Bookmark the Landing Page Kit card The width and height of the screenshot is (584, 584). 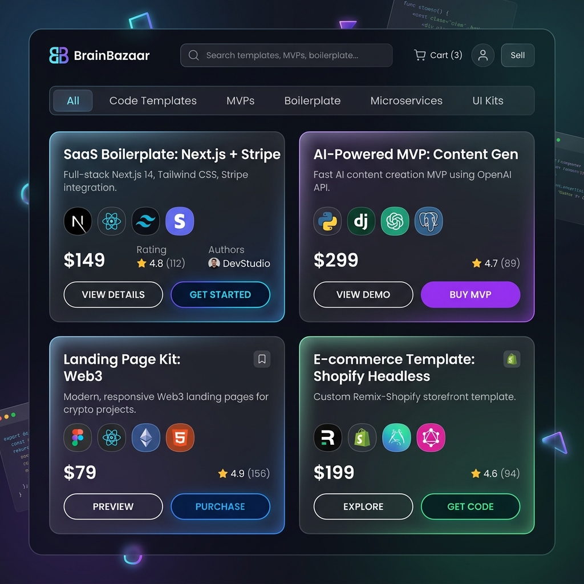click(x=262, y=359)
